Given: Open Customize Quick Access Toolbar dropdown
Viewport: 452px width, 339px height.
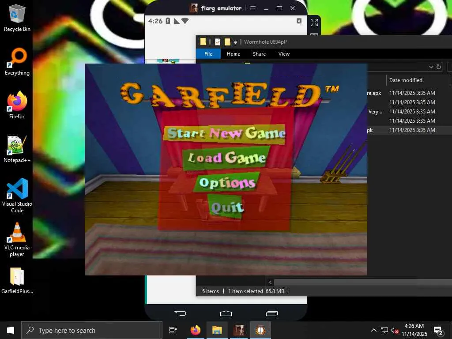Looking at the screenshot, I should point(235,42).
